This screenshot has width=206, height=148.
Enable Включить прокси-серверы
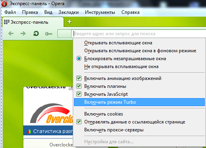[x=139, y=130]
